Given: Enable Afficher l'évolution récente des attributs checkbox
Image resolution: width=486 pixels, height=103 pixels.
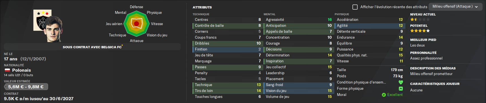Looking at the screenshot, I should click(x=355, y=7).
